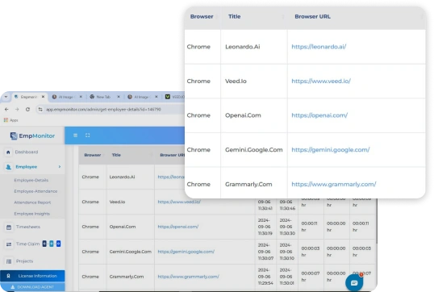434x292 pixels.
Task: Click the address bar URL field
Action: (x=111, y=110)
